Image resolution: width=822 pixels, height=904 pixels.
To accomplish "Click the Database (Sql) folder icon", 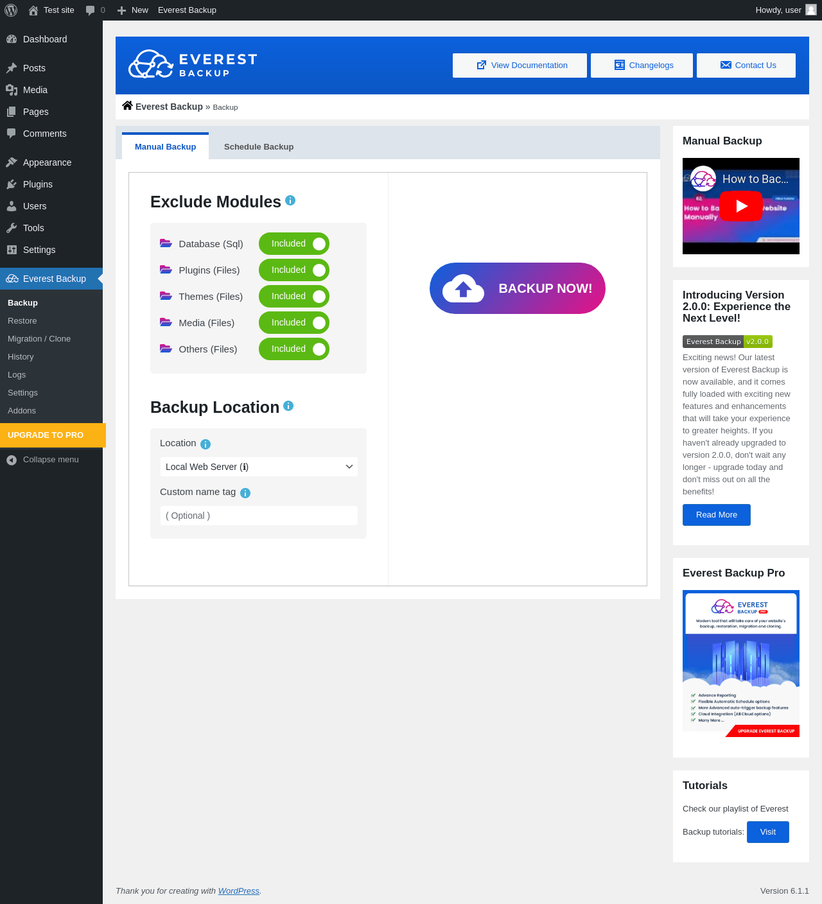I will (x=166, y=243).
